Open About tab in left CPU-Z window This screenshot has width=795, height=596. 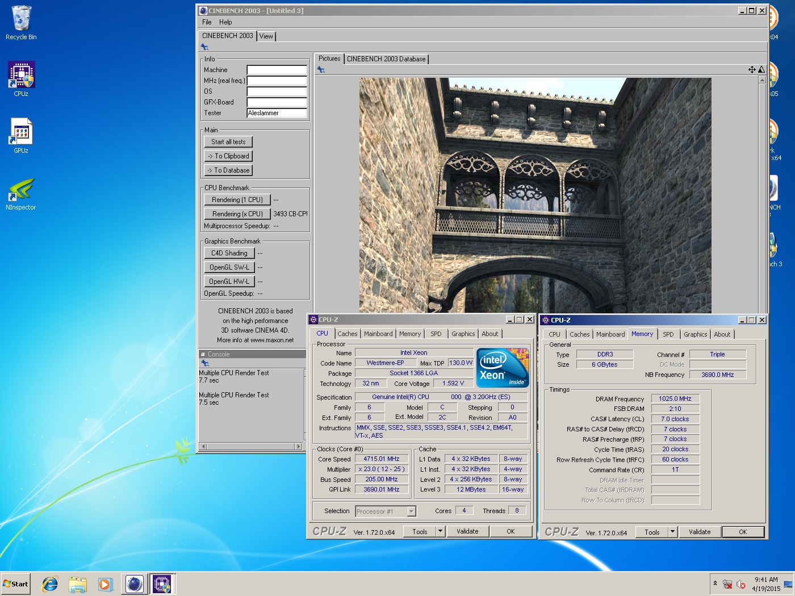pos(490,334)
